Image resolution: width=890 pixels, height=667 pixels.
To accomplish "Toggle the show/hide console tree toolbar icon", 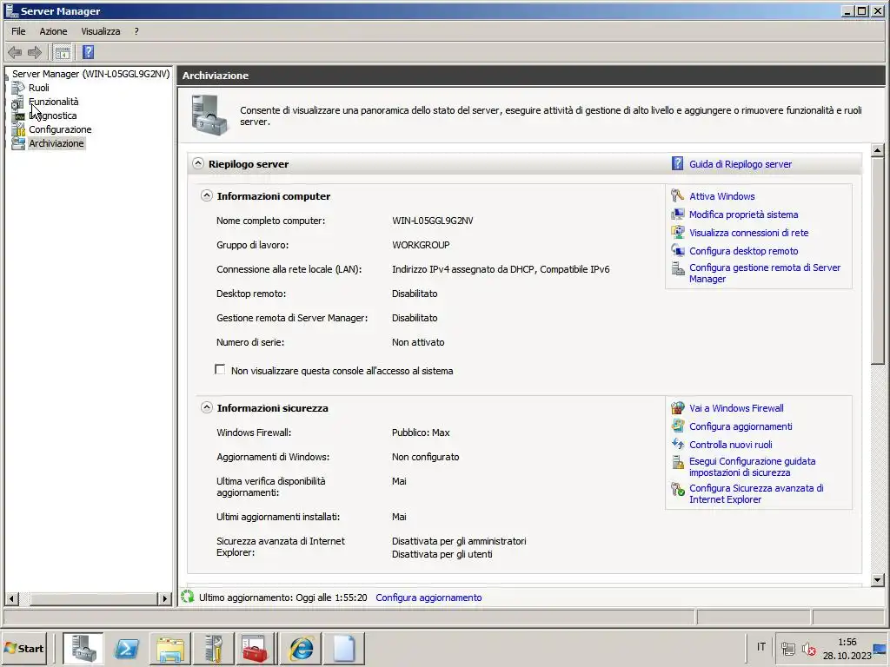I will (x=62, y=53).
